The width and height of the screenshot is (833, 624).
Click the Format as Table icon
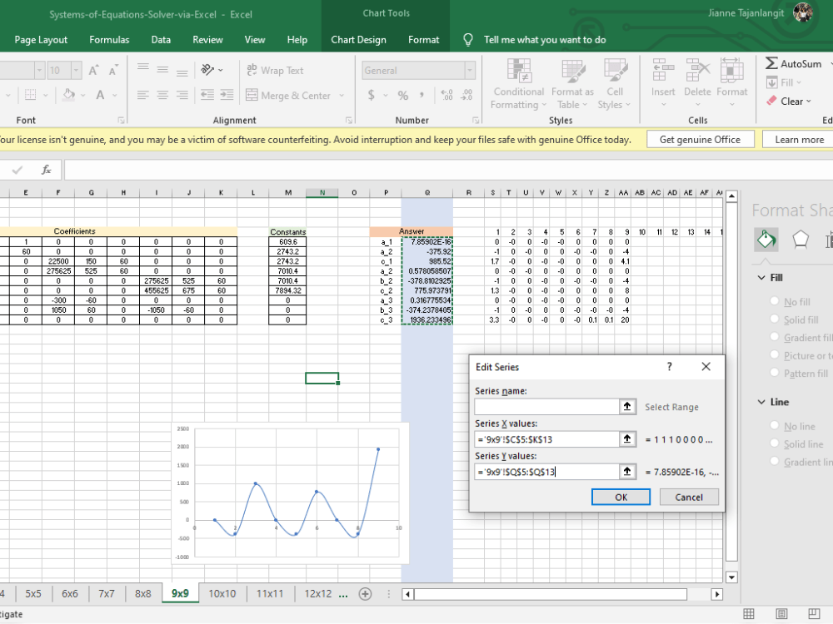573,71
